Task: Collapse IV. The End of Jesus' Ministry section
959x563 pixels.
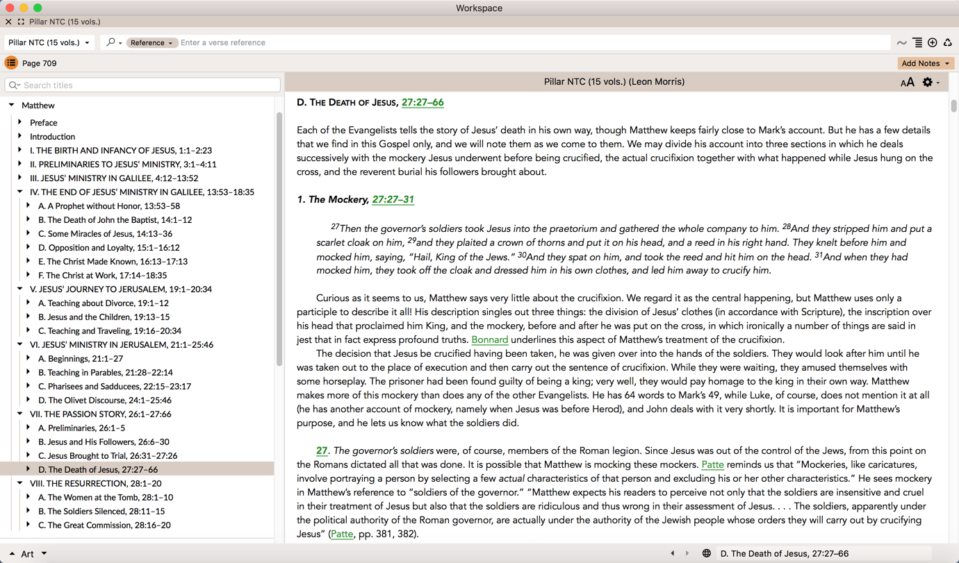Action: [x=20, y=192]
